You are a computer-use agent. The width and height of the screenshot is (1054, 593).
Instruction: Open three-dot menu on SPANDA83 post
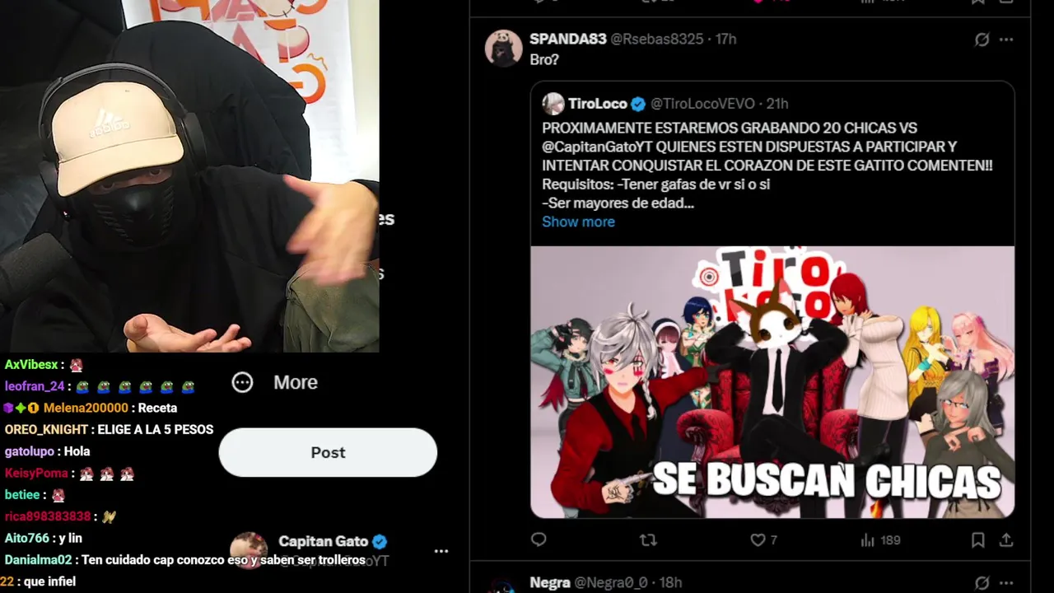point(1006,40)
